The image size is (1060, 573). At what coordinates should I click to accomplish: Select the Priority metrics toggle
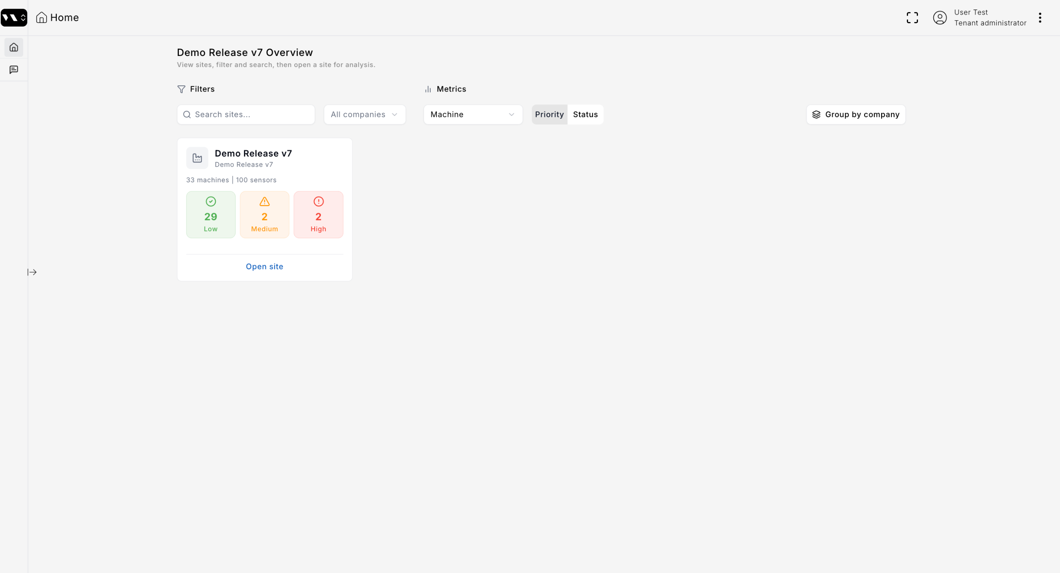pyautogui.click(x=549, y=114)
